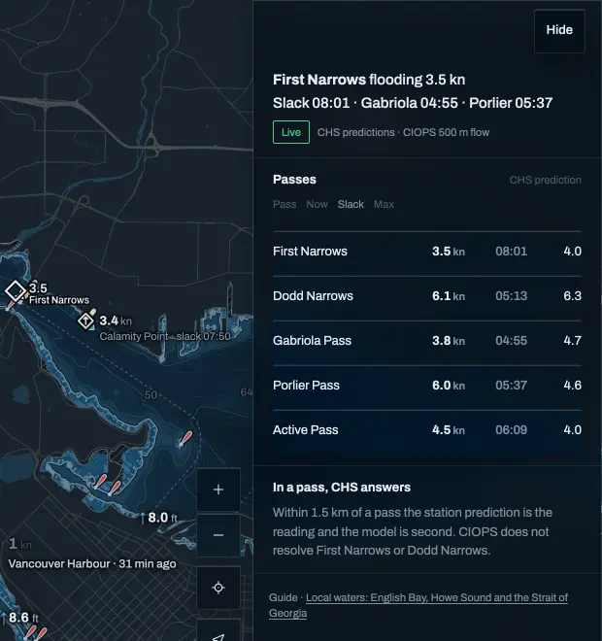Screen dimensions: 602x641
Task: Select the Porlier Pass row
Action: coord(426,386)
